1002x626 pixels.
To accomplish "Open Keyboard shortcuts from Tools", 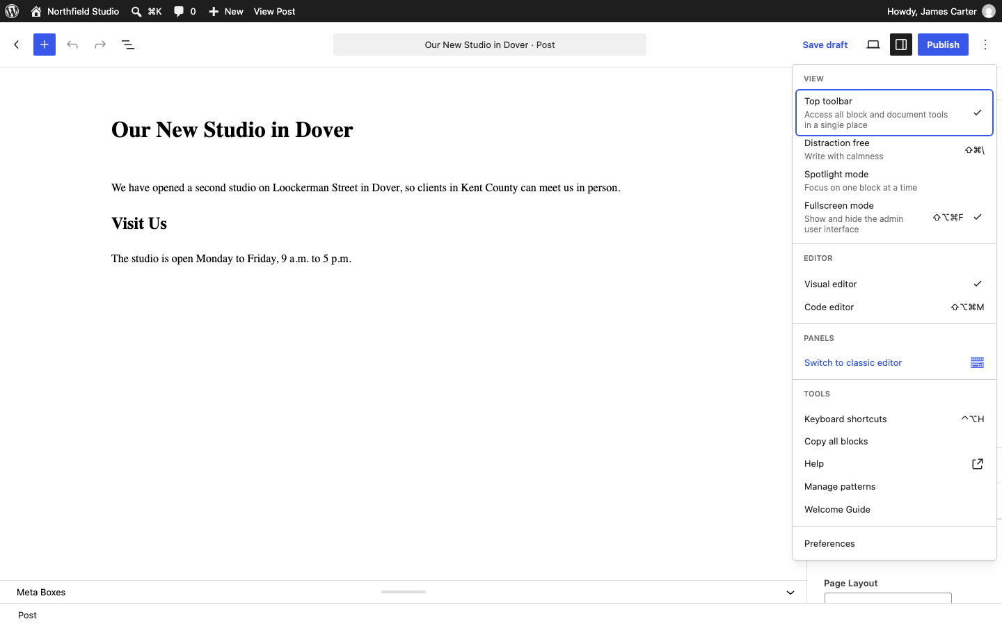I will coord(894,419).
